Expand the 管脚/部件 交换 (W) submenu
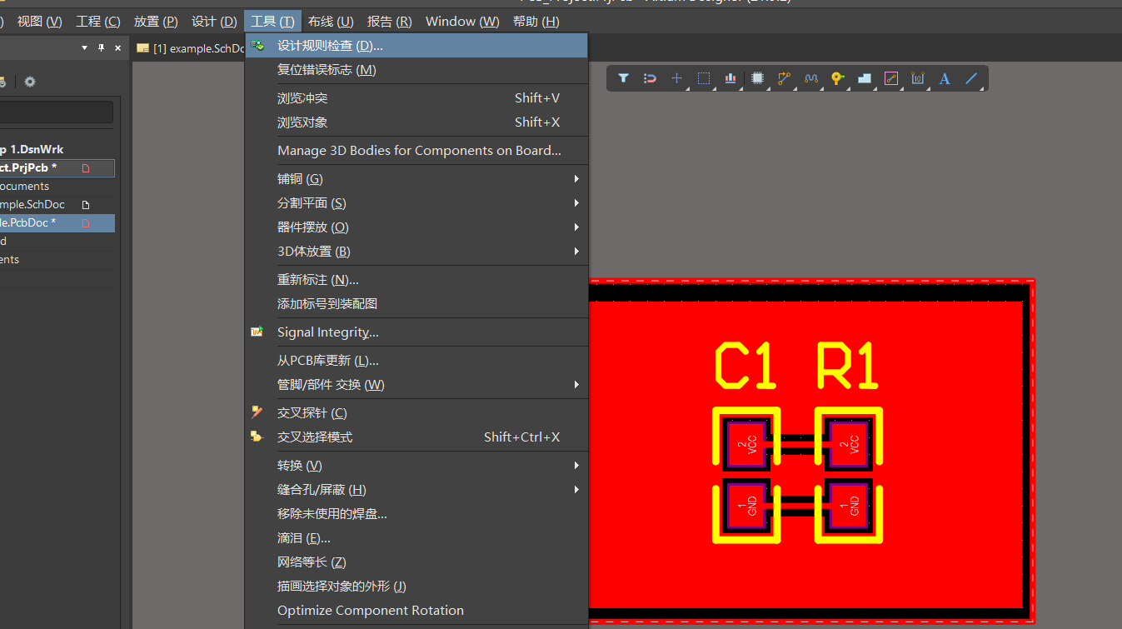The width and height of the screenshot is (1122, 629). point(416,385)
